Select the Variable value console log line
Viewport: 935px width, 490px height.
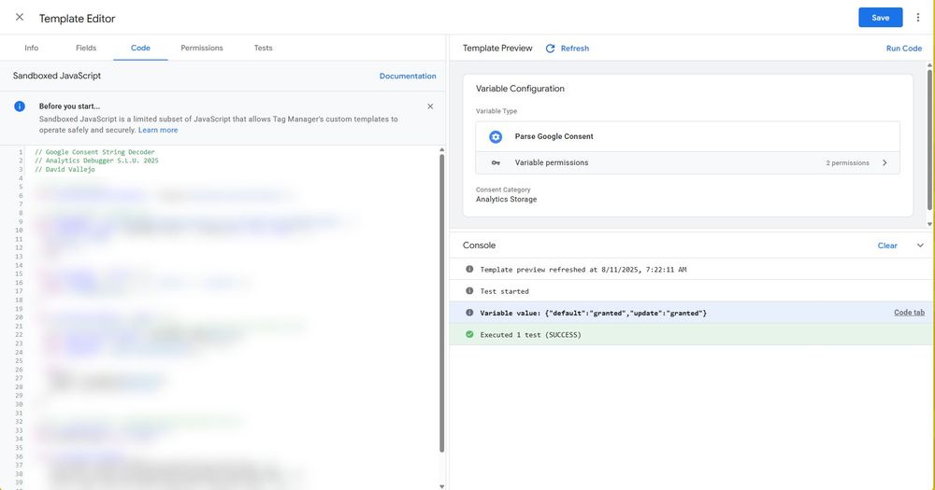(692, 313)
